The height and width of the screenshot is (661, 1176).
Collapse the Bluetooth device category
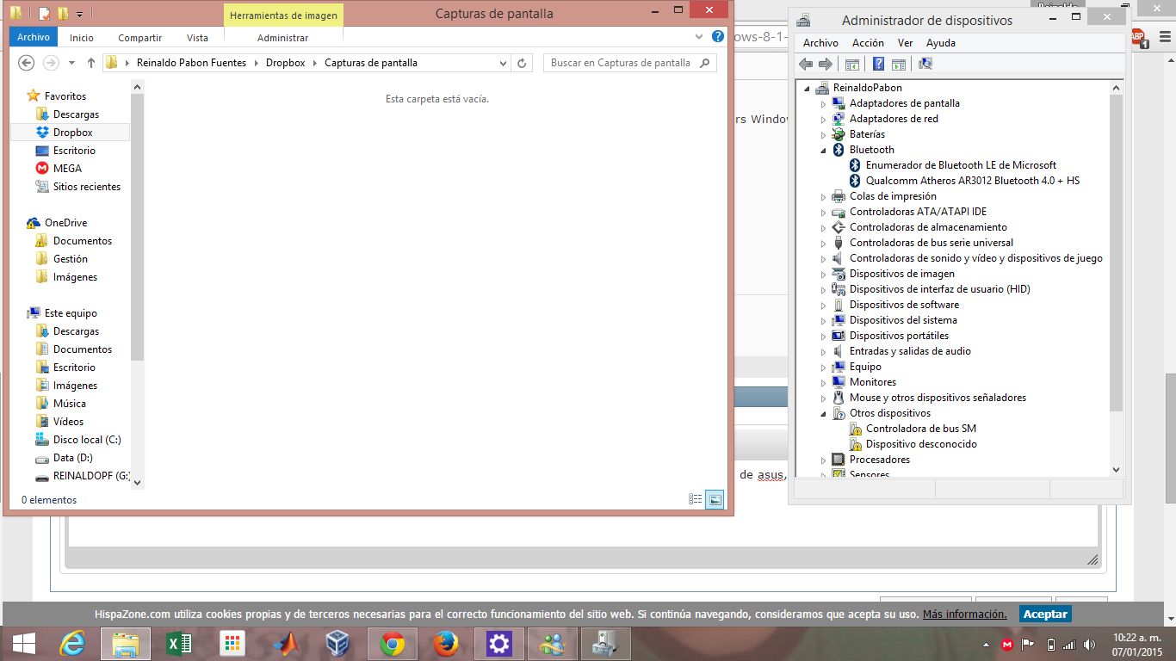click(823, 150)
